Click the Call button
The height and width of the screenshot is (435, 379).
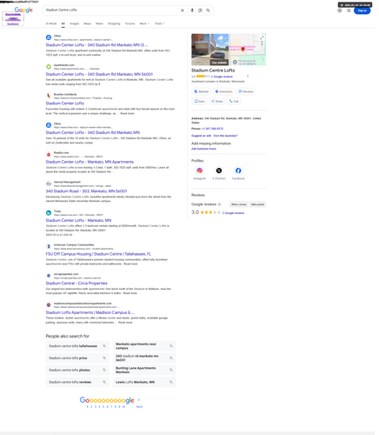pyautogui.click(x=234, y=101)
